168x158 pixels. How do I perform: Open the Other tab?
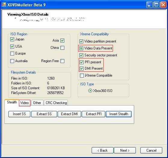[x=37, y=103]
